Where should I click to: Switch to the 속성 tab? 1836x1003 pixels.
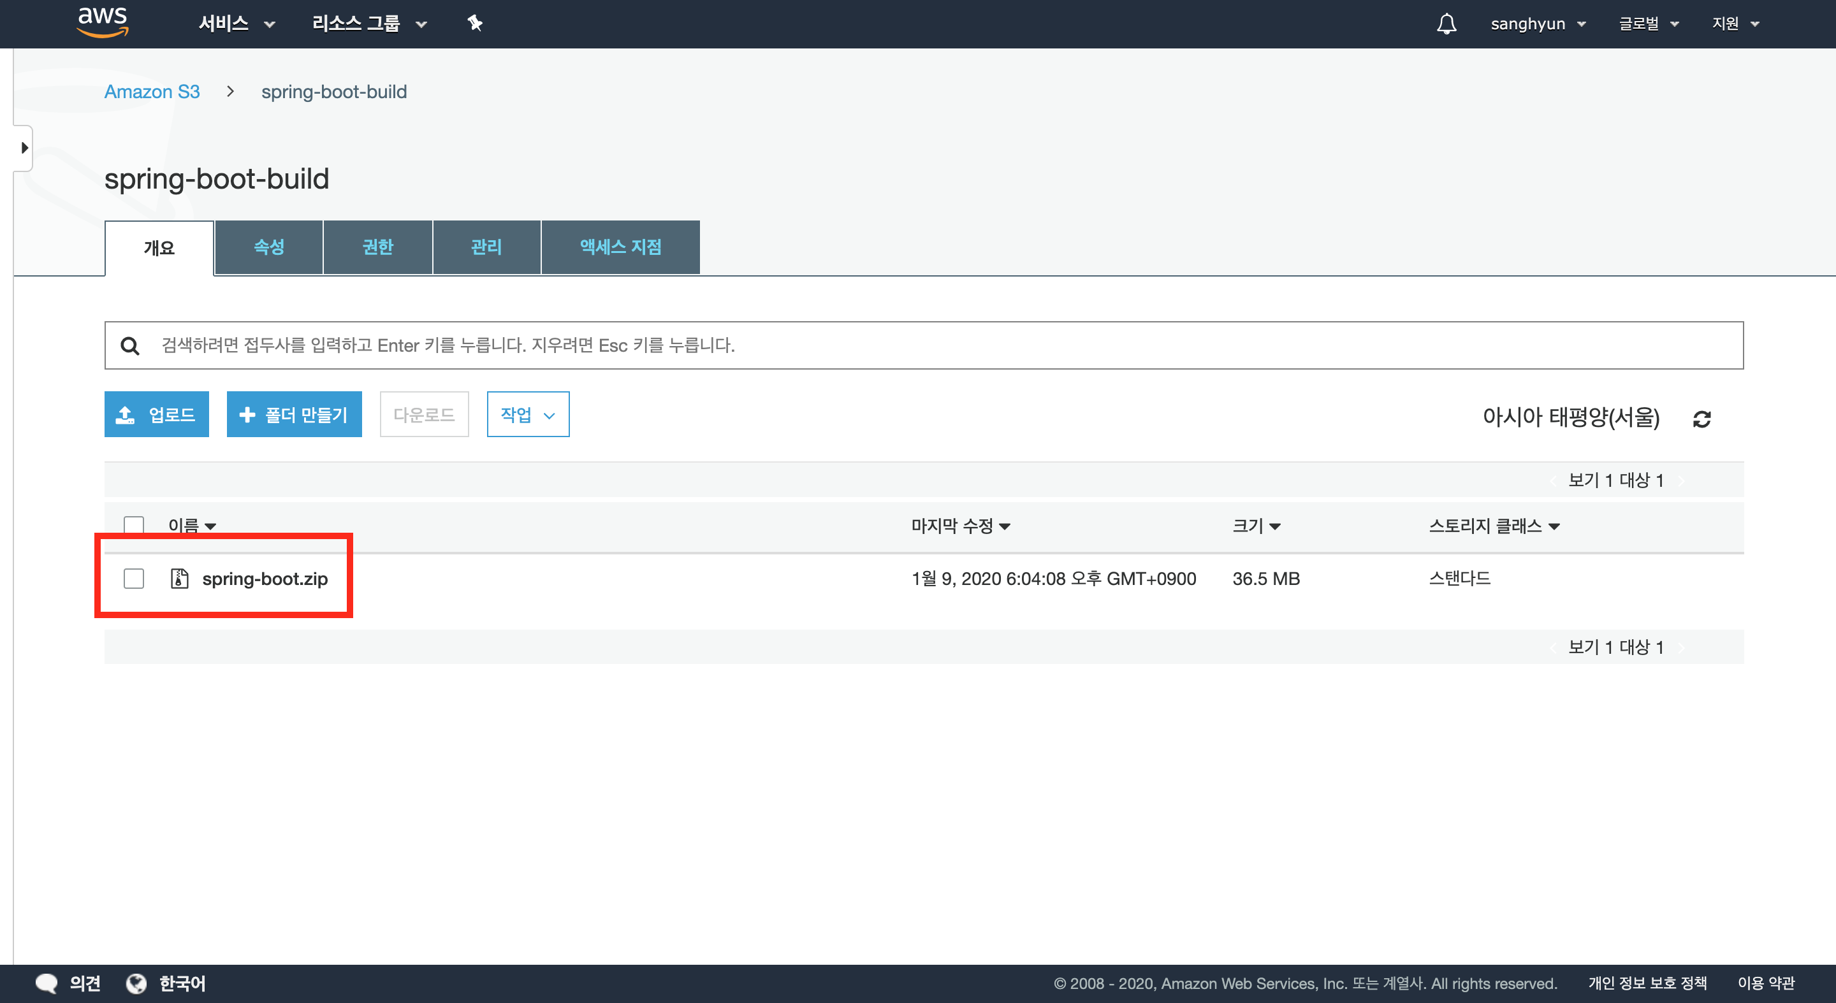268,247
